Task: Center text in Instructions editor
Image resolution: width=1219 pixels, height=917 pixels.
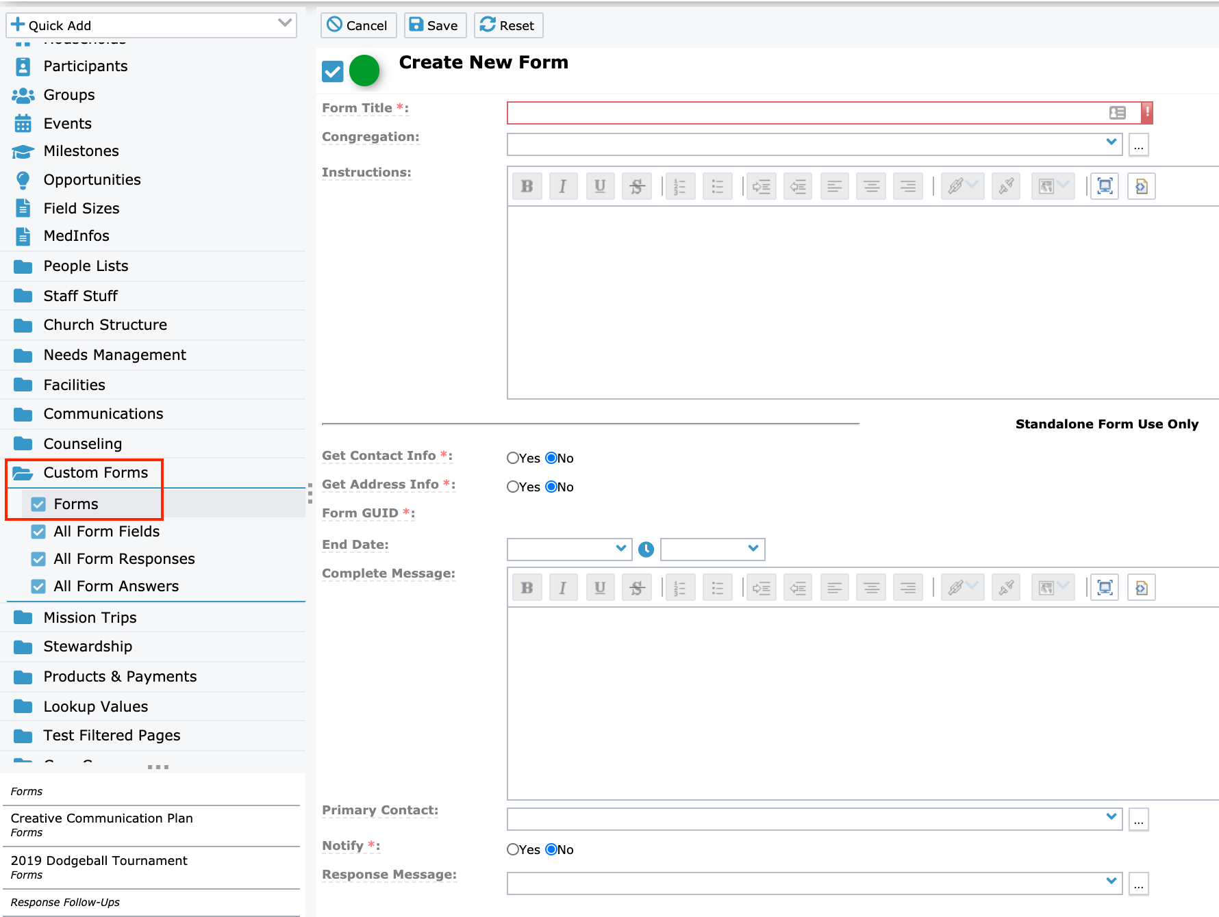Action: [x=871, y=186]
